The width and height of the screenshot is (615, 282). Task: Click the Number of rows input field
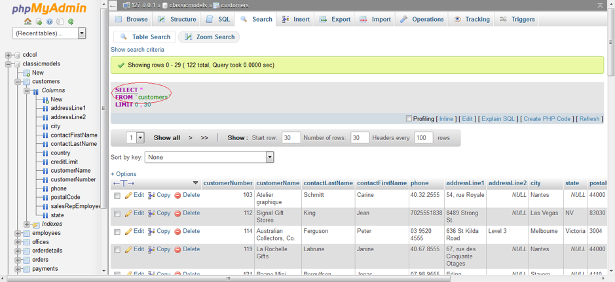click(360, 138)
